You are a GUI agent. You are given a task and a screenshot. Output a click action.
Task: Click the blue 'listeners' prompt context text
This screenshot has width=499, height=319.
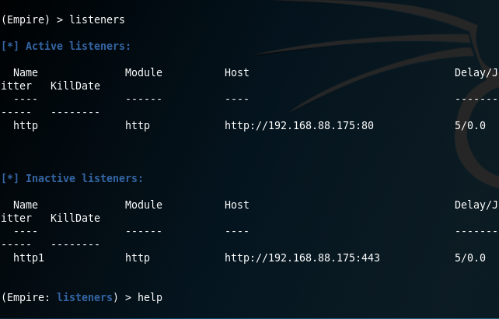[x=85, y=298]
